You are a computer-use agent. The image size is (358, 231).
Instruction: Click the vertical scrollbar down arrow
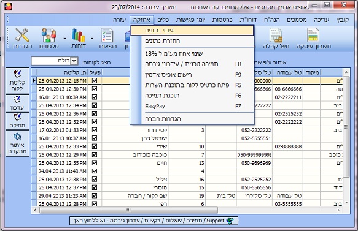[x=346, y=202]
